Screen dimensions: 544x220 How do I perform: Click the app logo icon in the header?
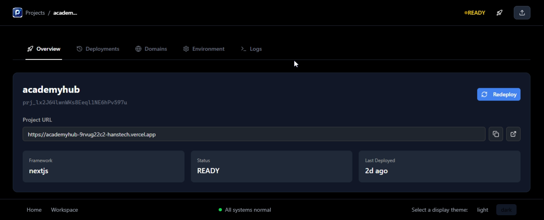coord(18,13)
